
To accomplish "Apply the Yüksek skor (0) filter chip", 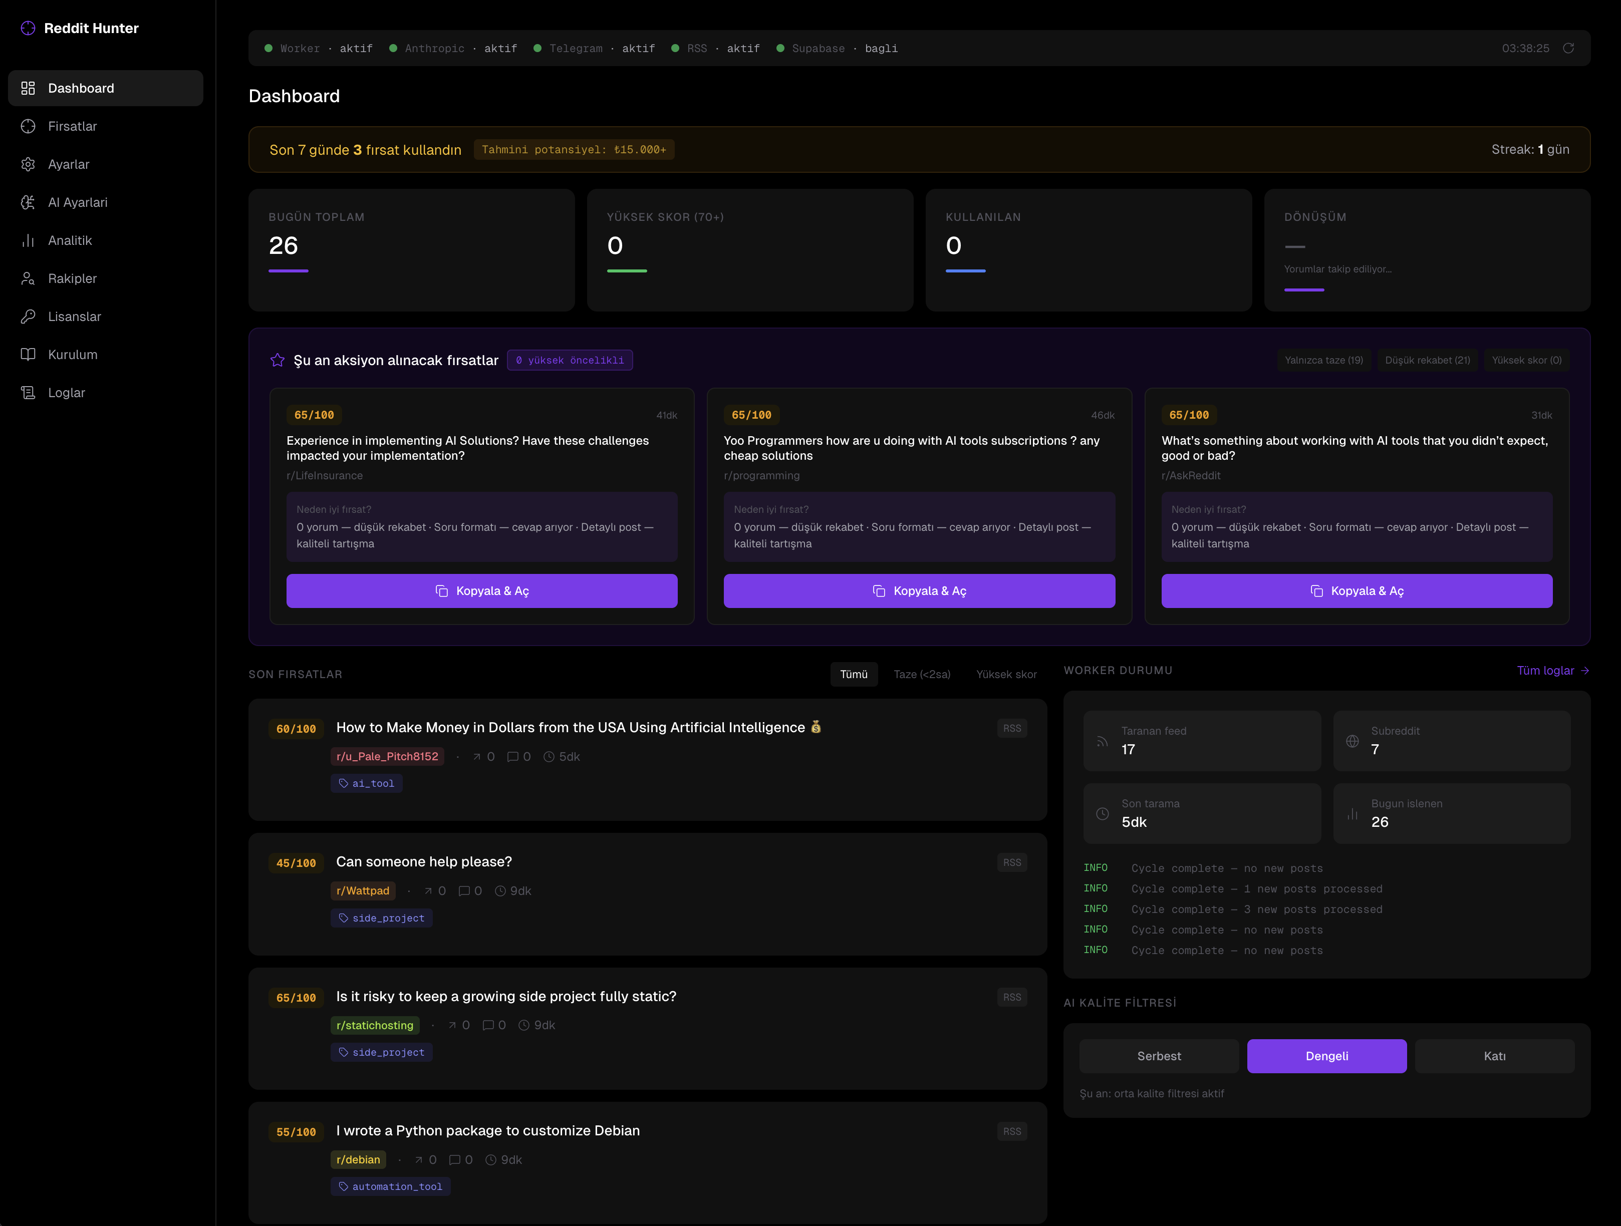I will coord(1526,360).
